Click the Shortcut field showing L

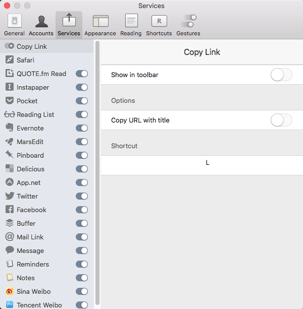202,165
